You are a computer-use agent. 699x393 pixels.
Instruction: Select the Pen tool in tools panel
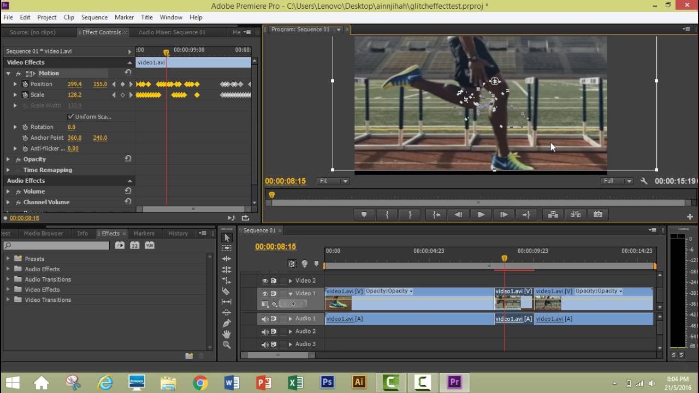click(x=227, y=323)
